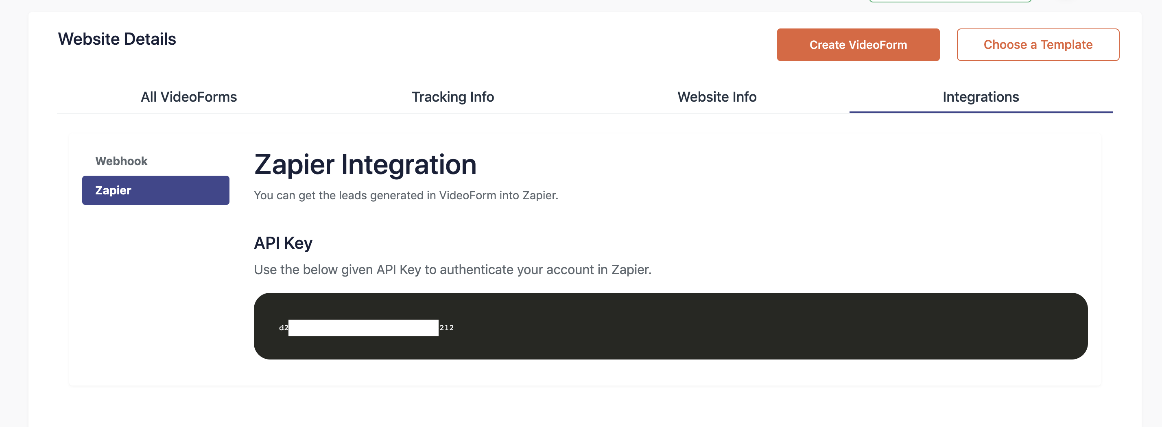Go to the Website Info tab
This screenshot has width=1162, height=427.
tap(717, 96)
